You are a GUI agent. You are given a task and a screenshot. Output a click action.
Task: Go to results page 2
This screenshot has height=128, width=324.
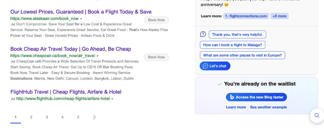[31, 117]
